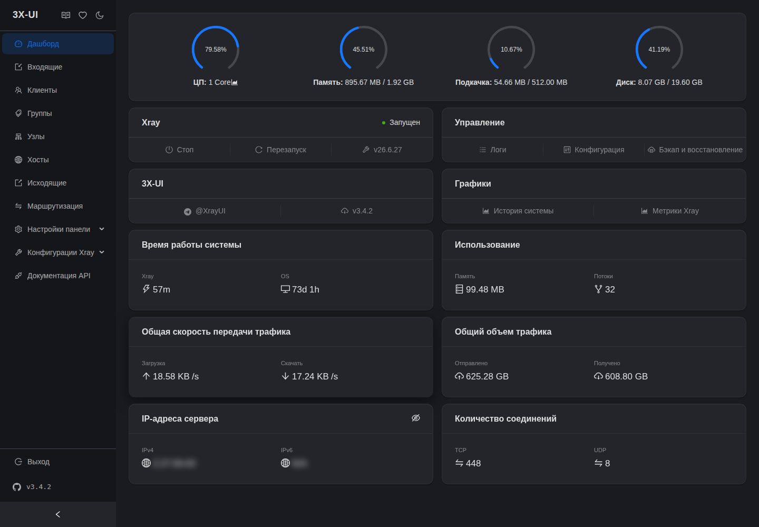Toggle IP address visibility eye icon
Viewport: 759px width, 527px height.
tap(416, 418)
